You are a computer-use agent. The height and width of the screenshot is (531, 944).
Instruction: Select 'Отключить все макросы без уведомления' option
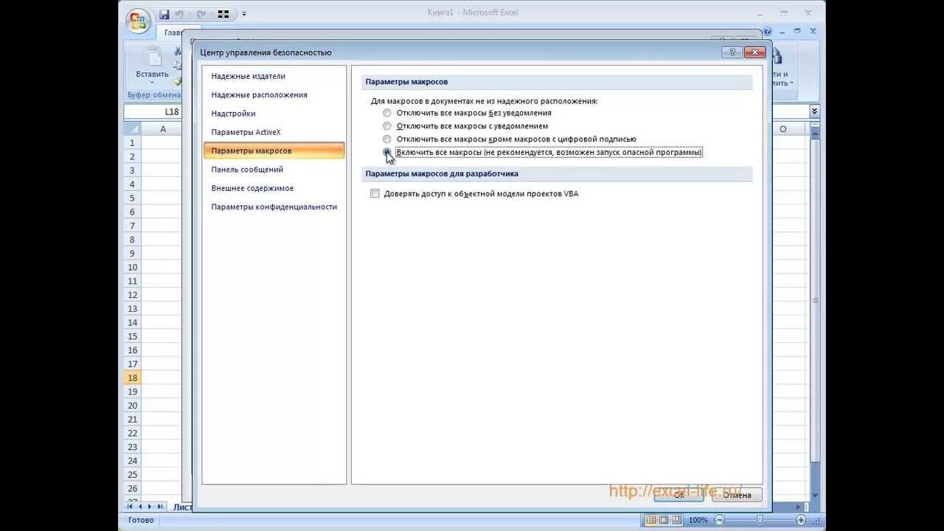pyautogui.click(x=386, y=113)
